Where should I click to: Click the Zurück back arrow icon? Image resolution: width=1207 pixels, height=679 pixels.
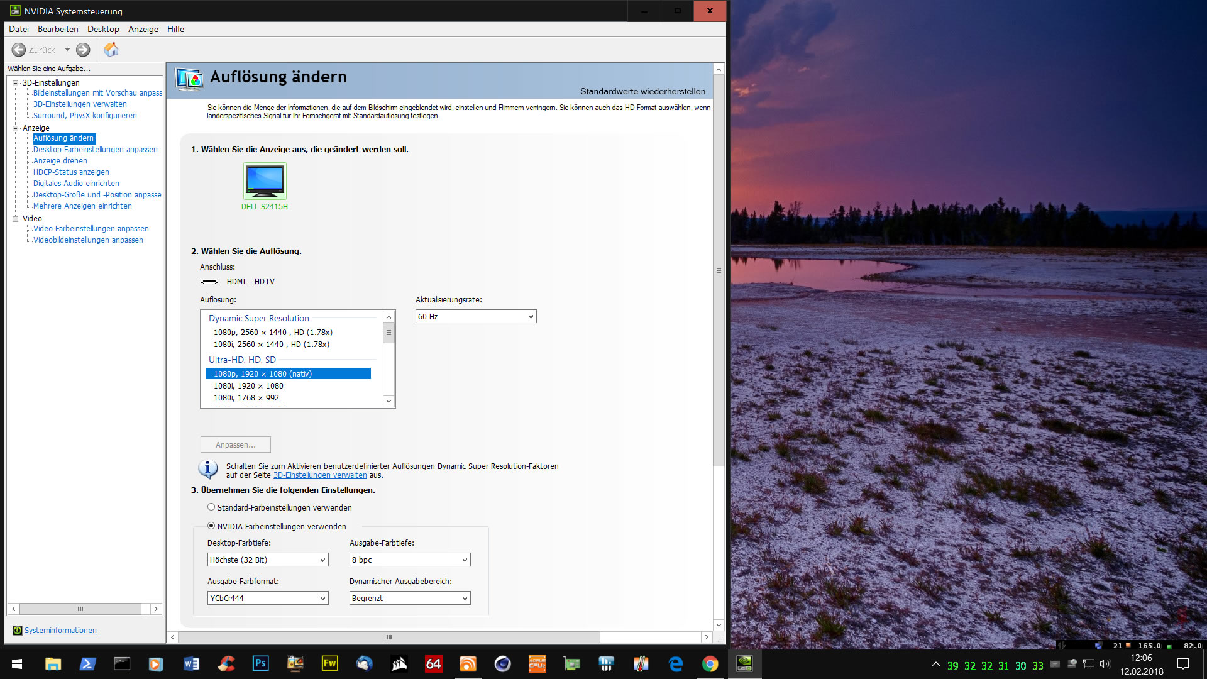coord(19,50)
